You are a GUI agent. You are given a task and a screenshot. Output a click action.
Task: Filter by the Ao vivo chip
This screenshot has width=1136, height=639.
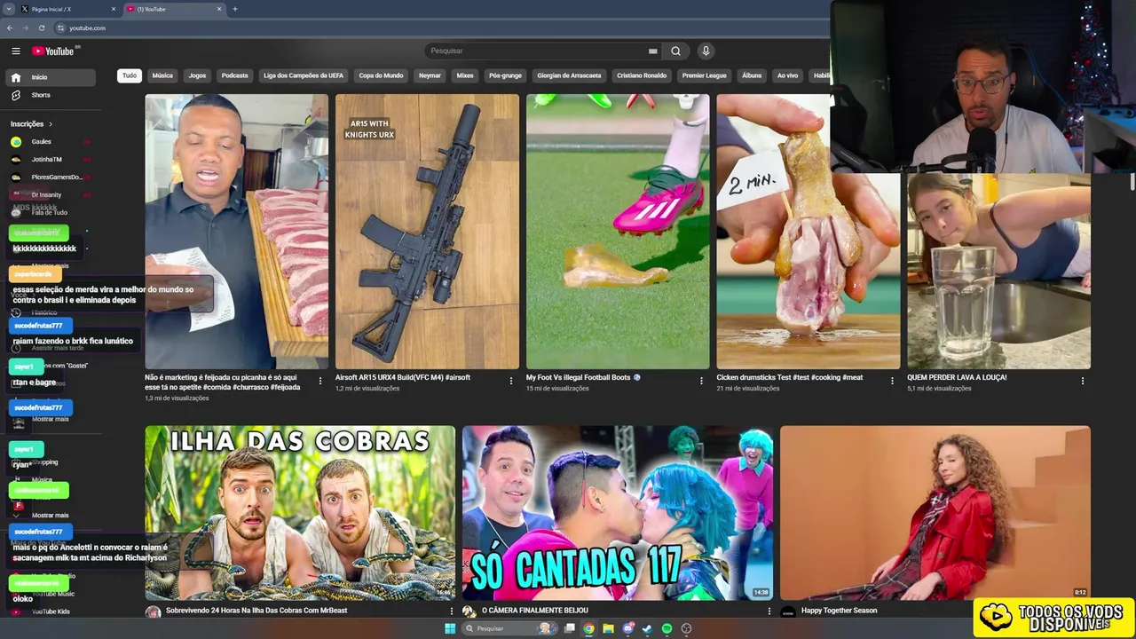tap(787, 75)
